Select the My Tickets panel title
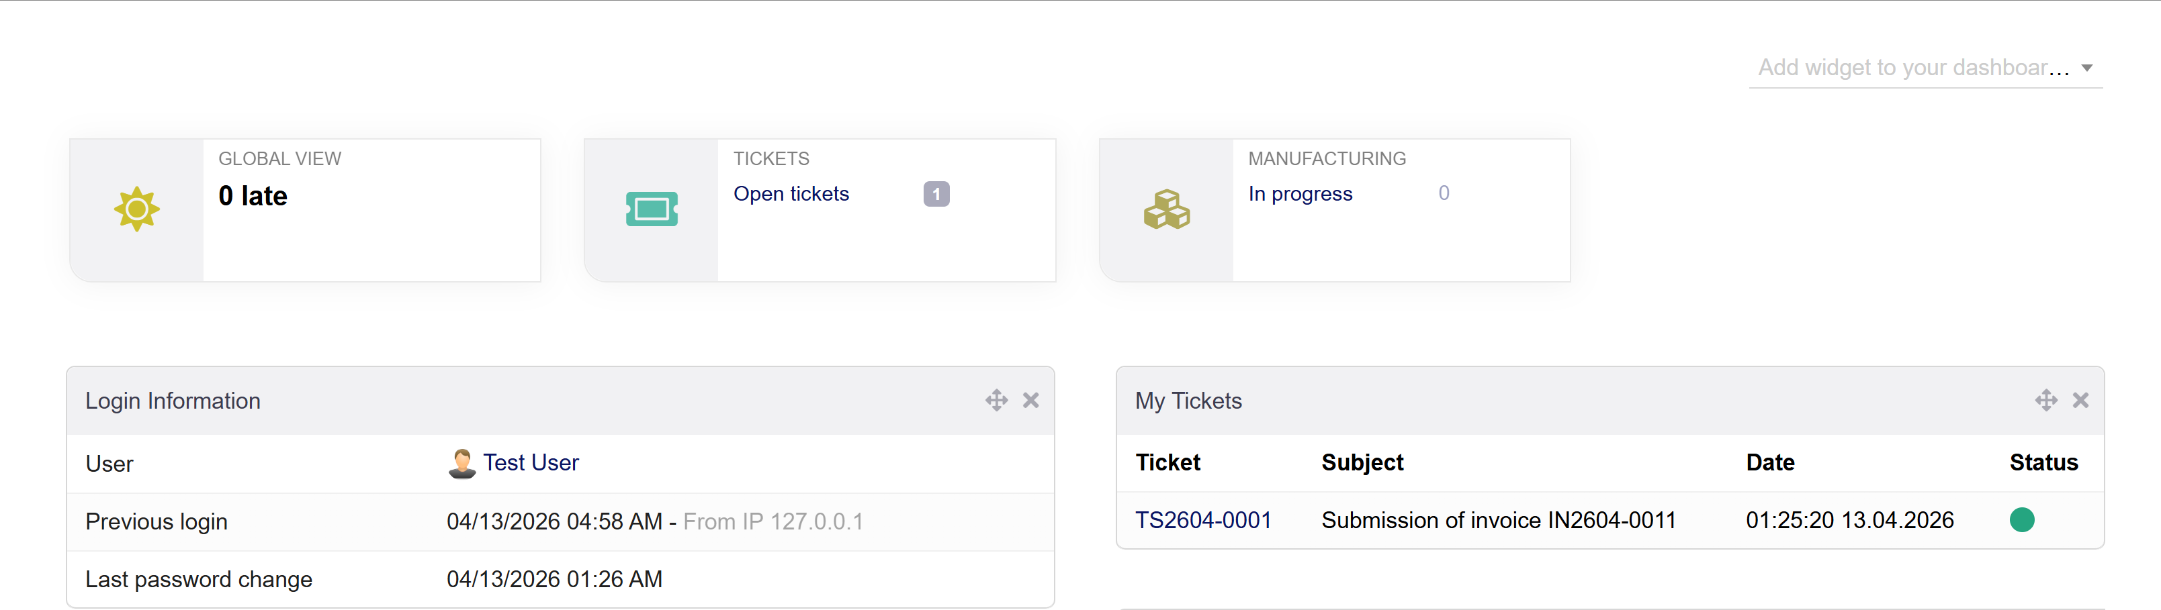Screen dimensions: 2161x610 [1188, 401]
